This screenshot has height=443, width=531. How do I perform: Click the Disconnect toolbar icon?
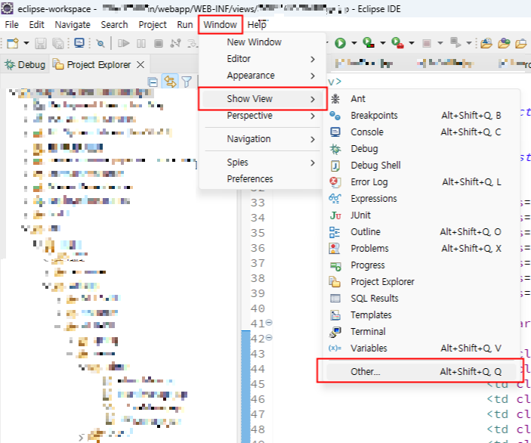(175, 43)
